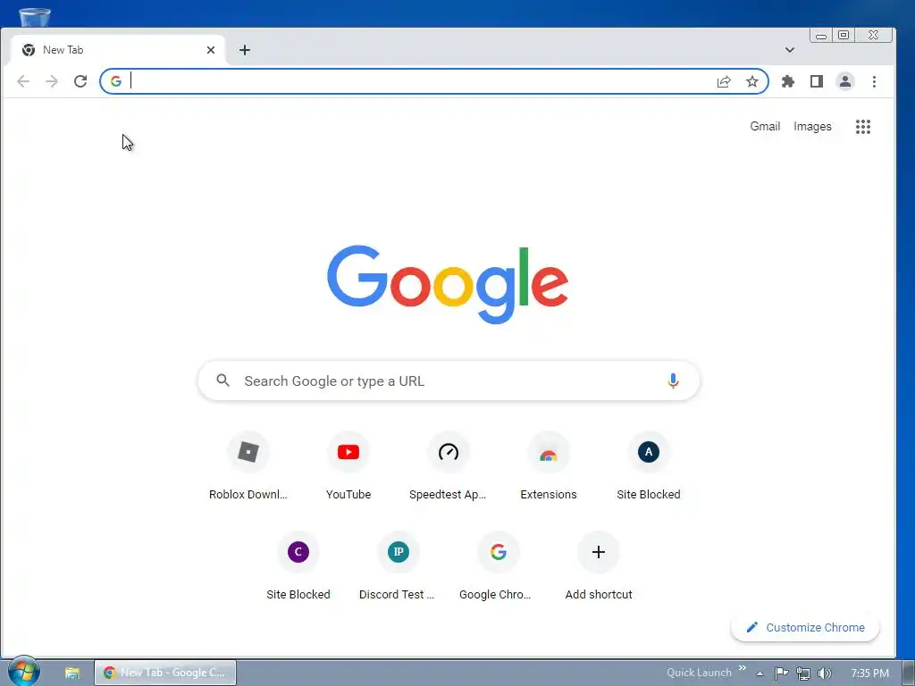Image resolution: width=915 pixels, height=686 pixels.
Task: Open the profile avatar menu
Action: click(x=845, y=81)
